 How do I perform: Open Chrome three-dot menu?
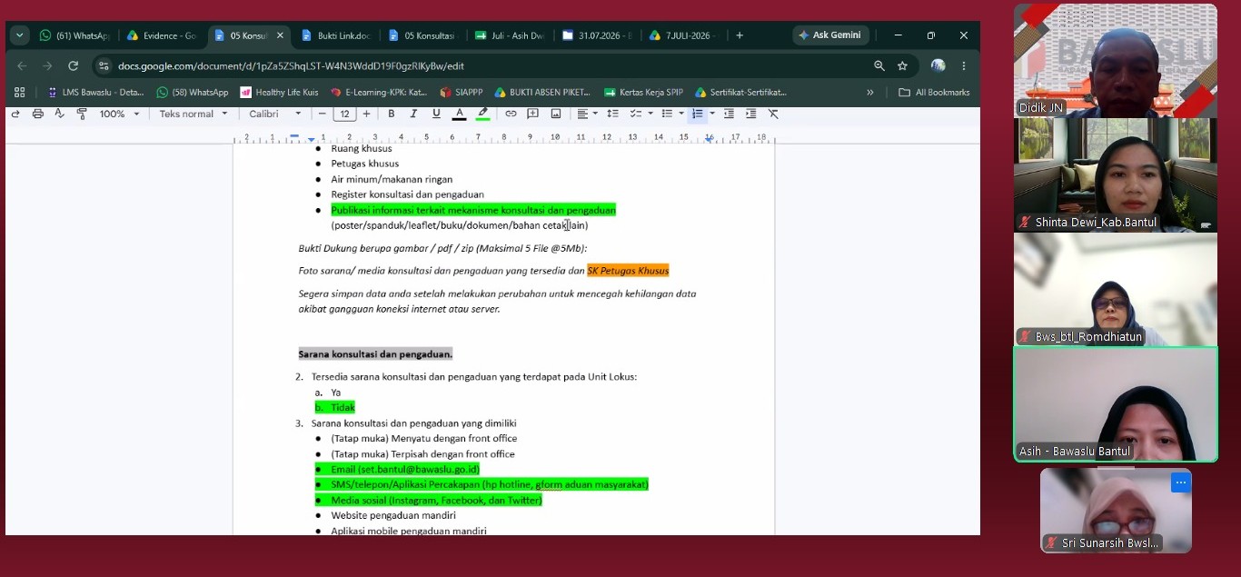964,65
